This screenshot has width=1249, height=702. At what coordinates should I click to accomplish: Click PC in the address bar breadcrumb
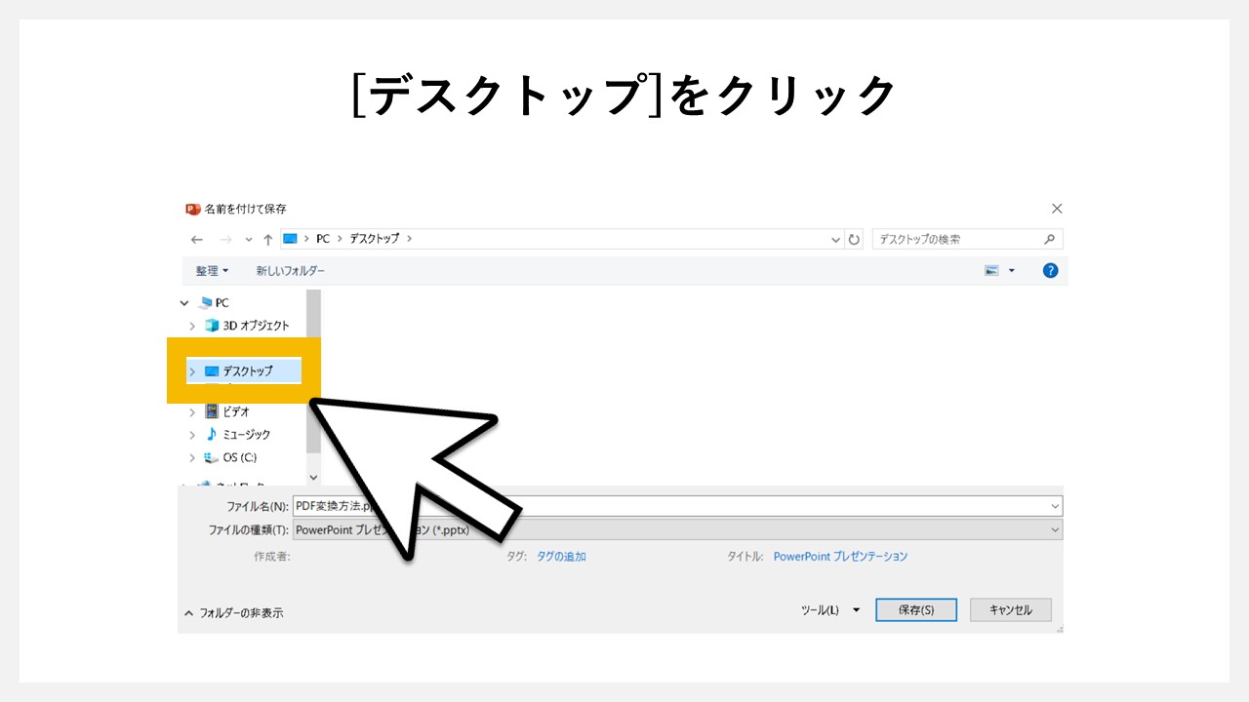click(322, 239)
